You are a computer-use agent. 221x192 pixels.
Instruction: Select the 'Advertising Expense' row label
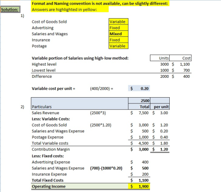click(x=51, y=162)
